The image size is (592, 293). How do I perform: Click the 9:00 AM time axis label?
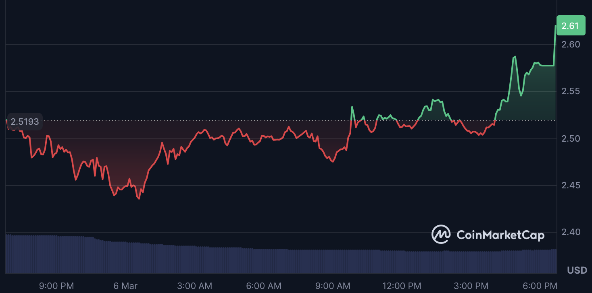333,286
